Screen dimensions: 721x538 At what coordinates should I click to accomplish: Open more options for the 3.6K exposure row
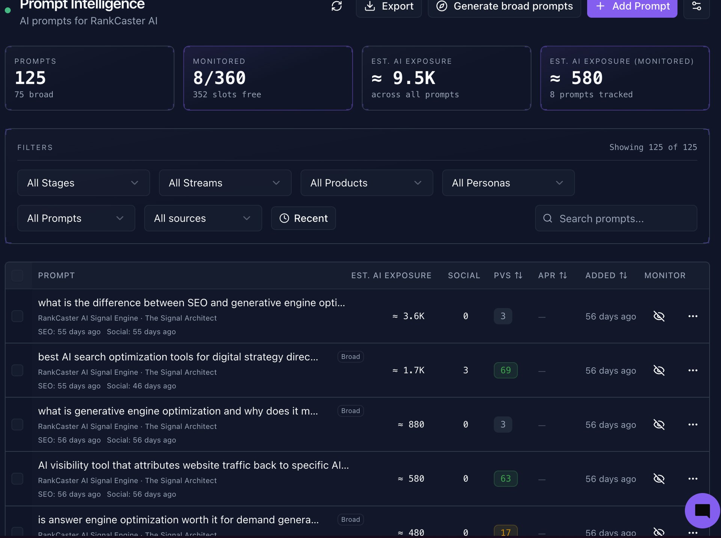coord(693,316)
